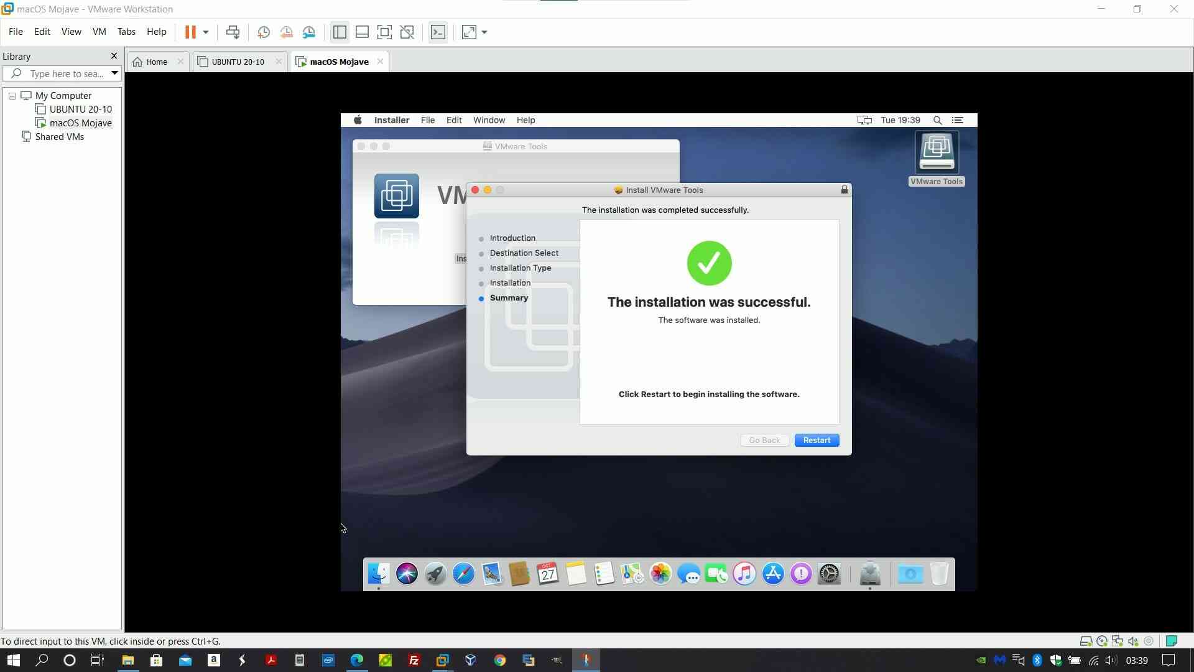Select UBUNTU 20-10 in the library tree
The height and width of the screenshot is (672, 1194).
tap(80, 109)
